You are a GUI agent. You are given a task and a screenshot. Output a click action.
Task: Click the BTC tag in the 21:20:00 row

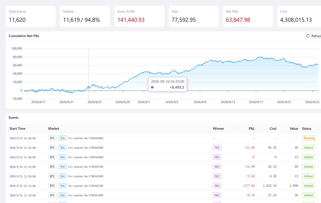point(52,176)
